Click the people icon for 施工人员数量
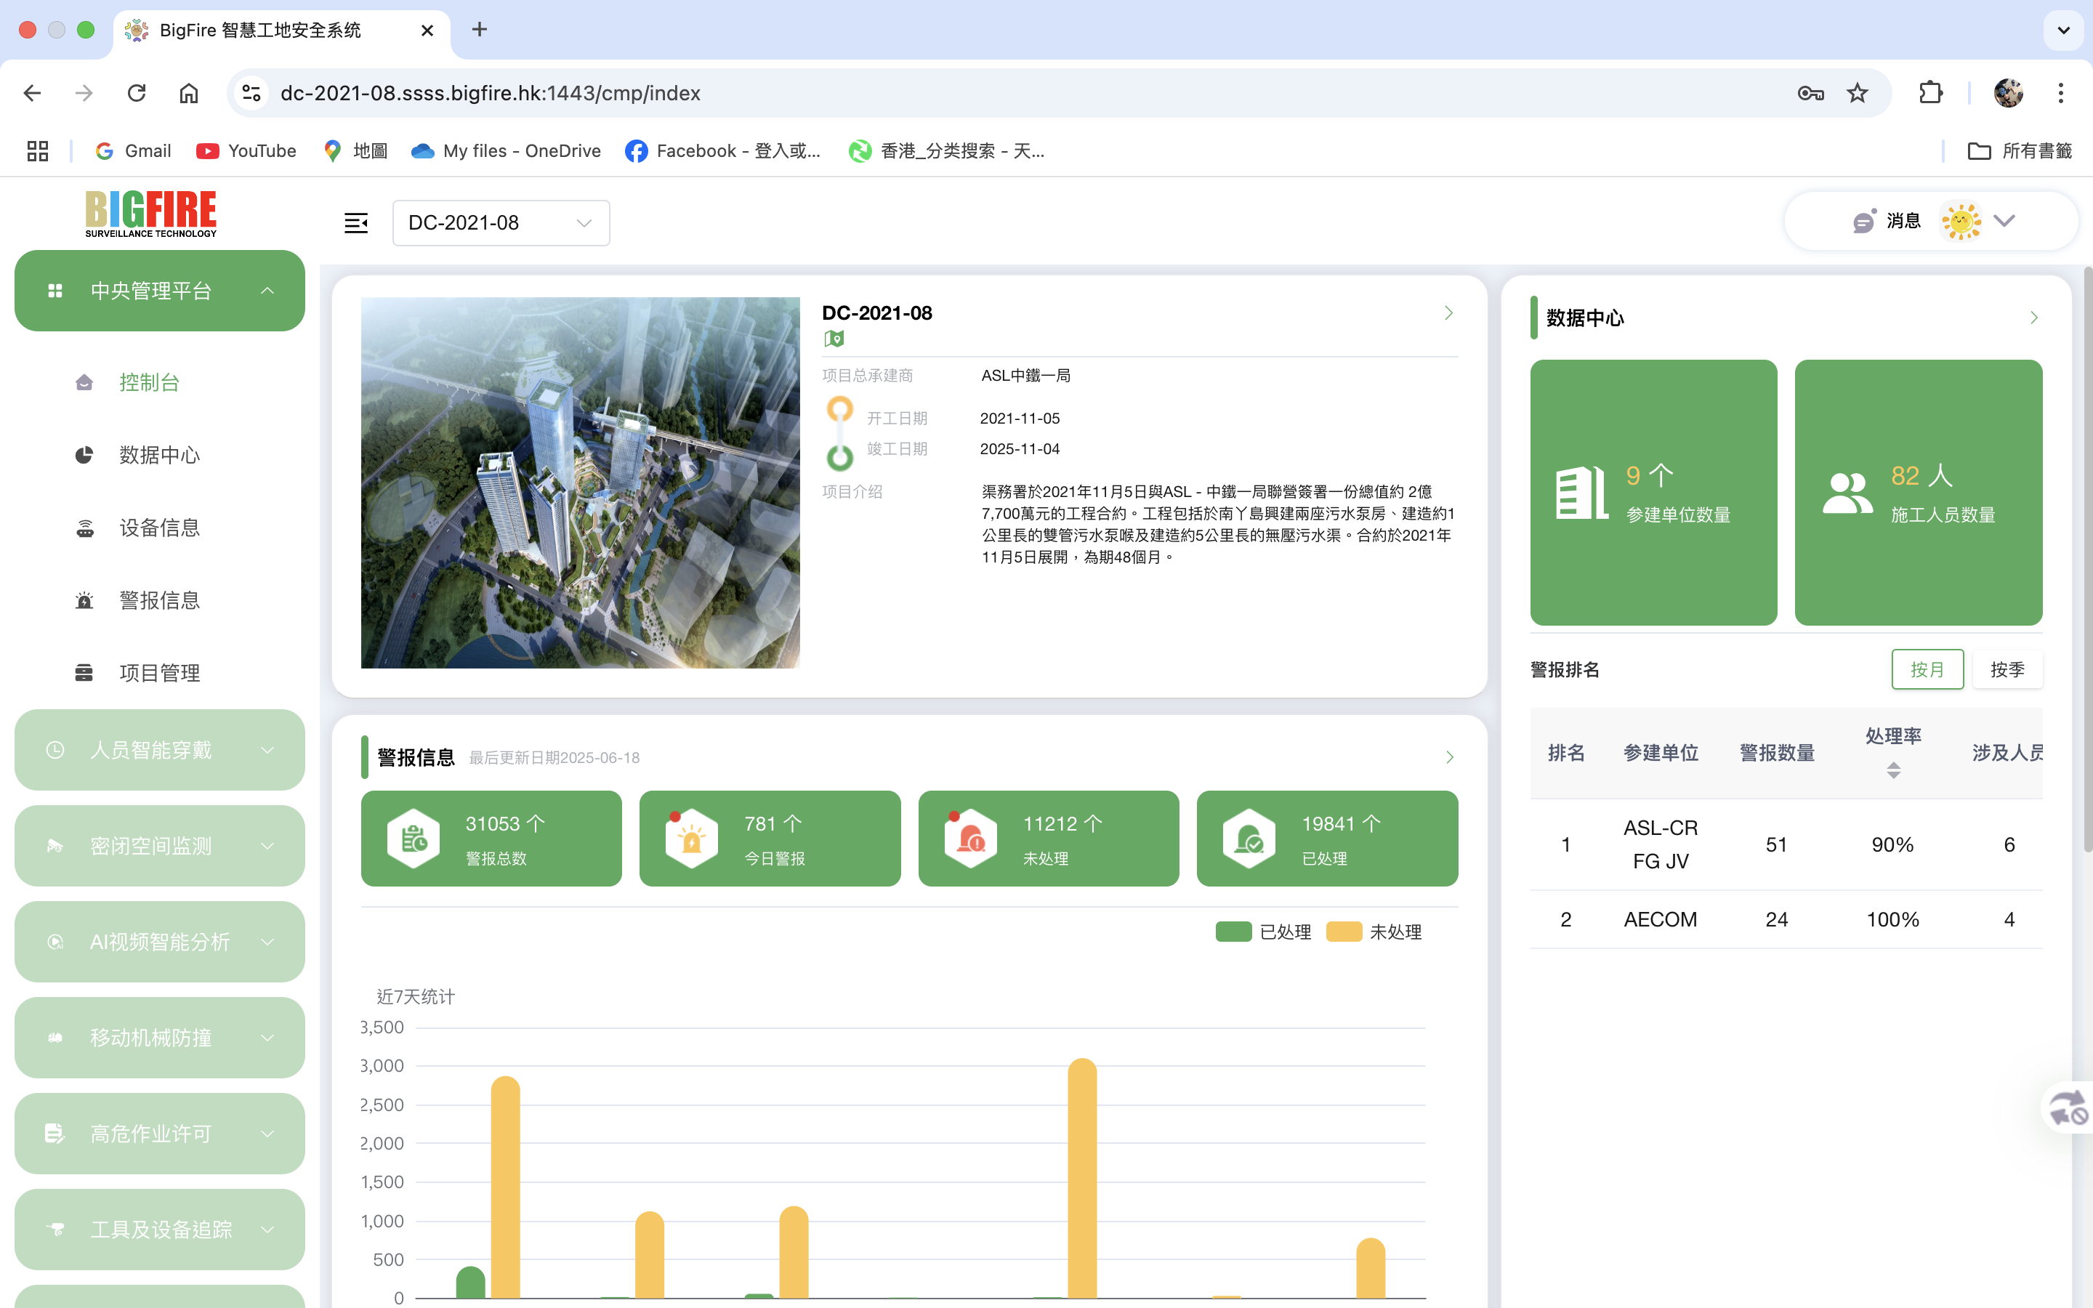2093x1308 pixels. [x=1847, y=493]
